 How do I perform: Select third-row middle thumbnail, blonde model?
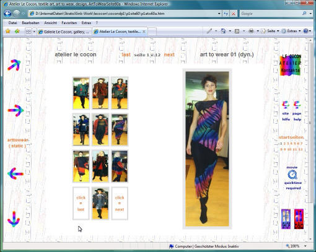point(100,167)
